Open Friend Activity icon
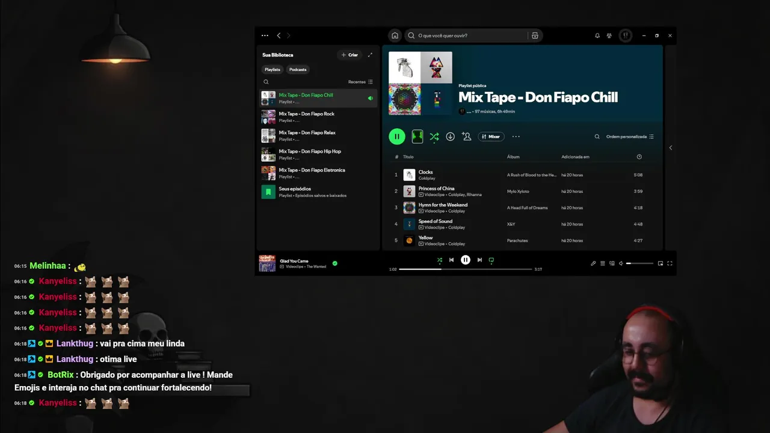The image size is (770, 433). [x=609, y=35]
